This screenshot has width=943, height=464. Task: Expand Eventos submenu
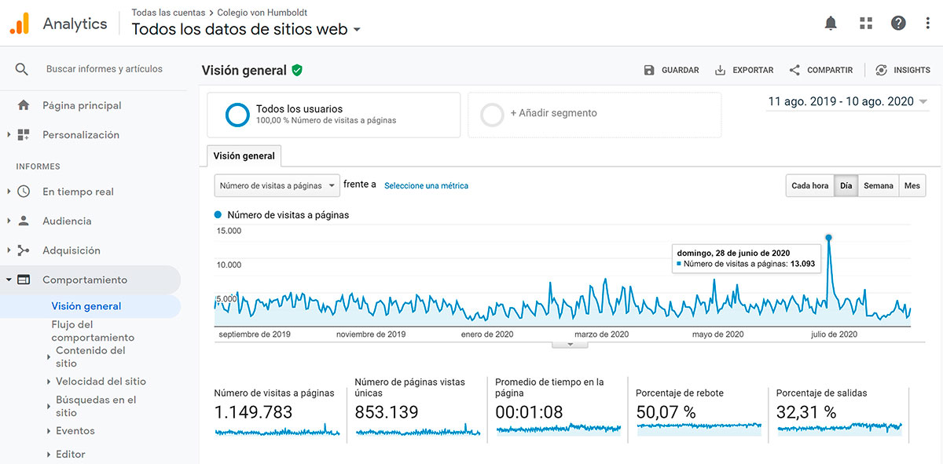tap(50, 431)
